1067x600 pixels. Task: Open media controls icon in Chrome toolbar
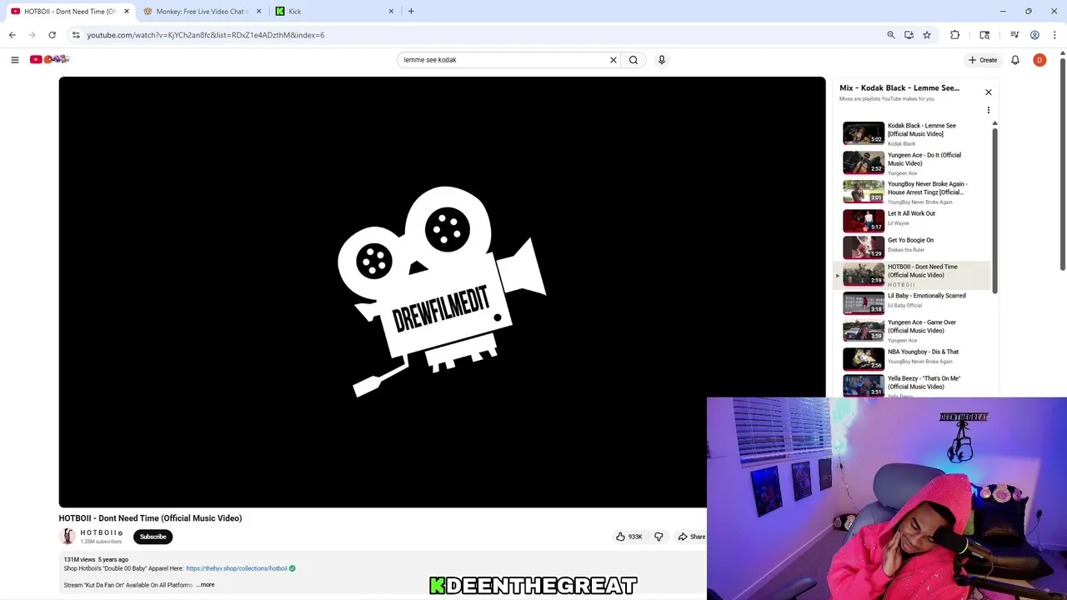1014,35
